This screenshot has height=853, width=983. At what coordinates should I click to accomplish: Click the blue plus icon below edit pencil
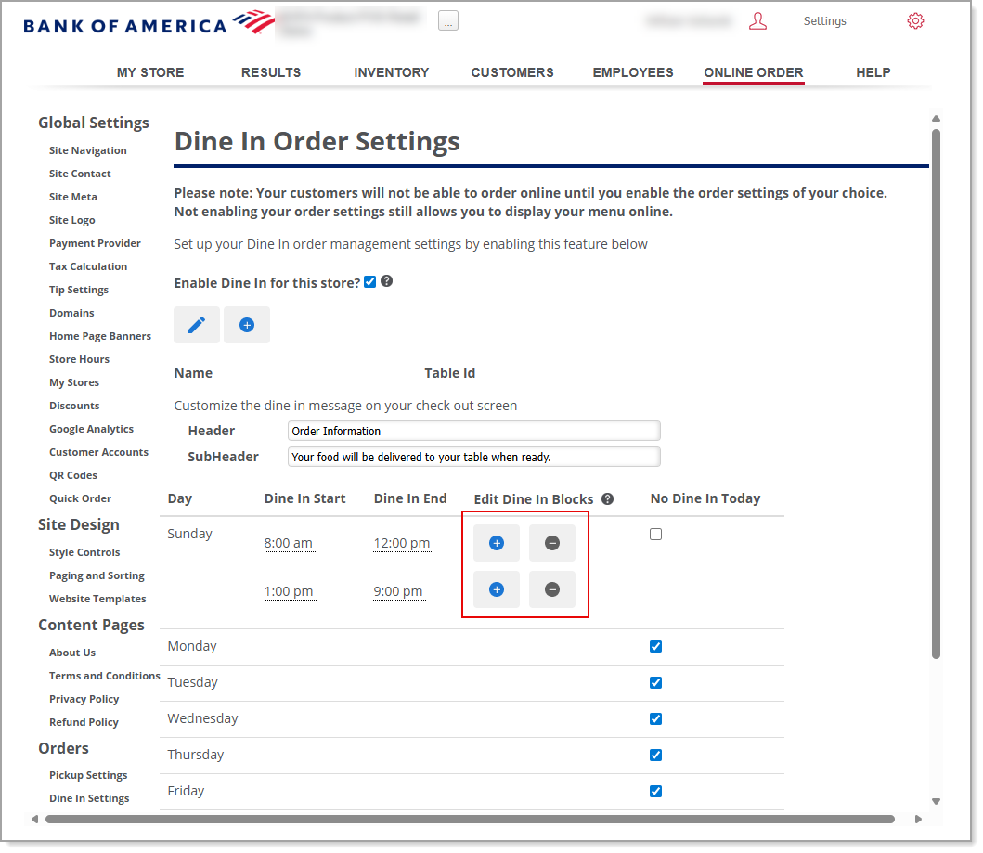(246, 325)
